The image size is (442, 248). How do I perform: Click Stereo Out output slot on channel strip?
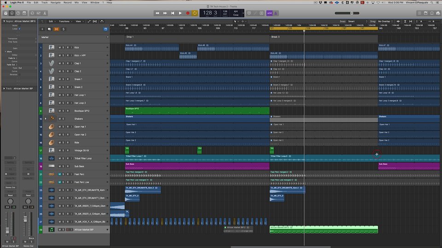pos(10,187)
